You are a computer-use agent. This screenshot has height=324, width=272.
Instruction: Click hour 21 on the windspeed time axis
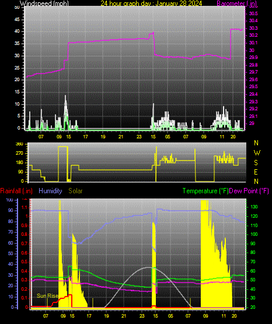click(121, 137)
